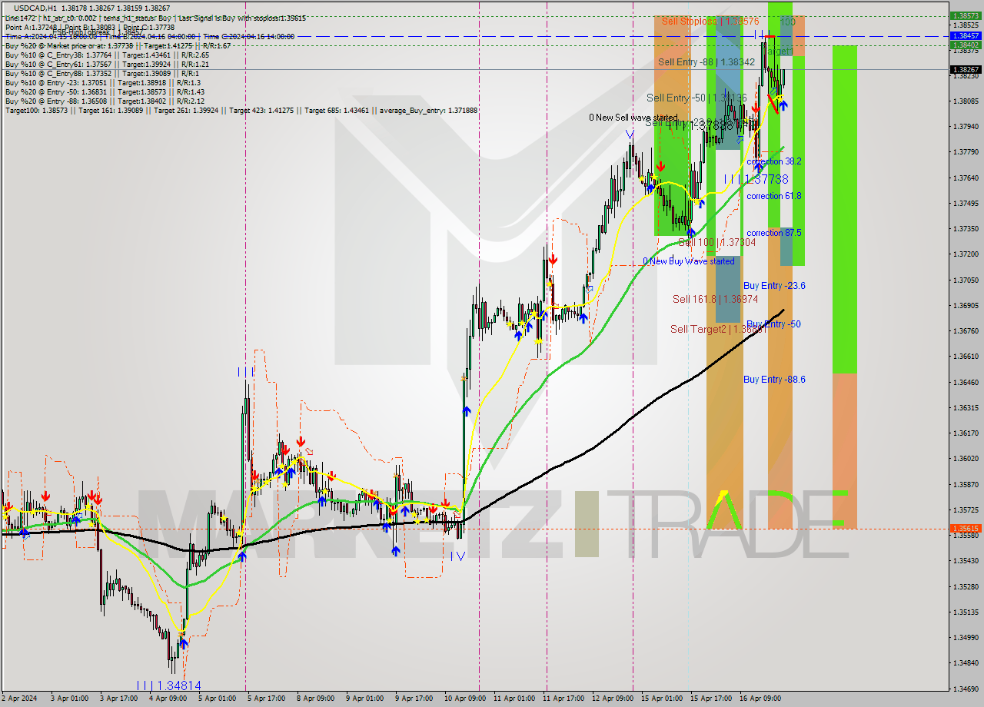Image resolution: width=984 pixels, height=707 pixels.
Task: Click the 'Buy %10 @ C_Entry61: 1.37567' line
Action: [106, 65]
